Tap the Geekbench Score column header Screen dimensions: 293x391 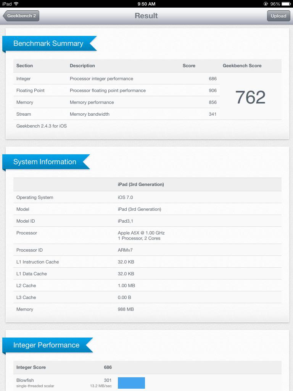[x=242, y=66]
